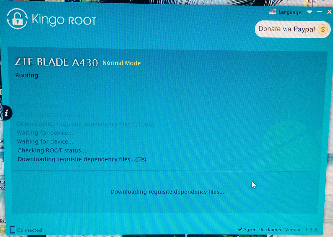Click the Kingo ROOT padlock logo
The width and height of the screenshot is (333, 237).
point(17,19)
